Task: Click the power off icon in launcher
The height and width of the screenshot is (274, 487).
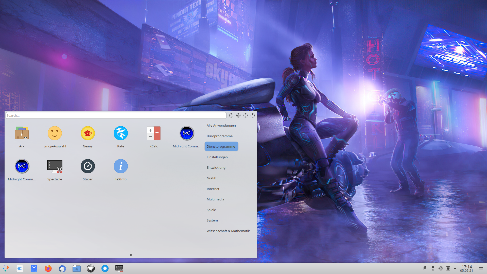Action: (253, 115)
